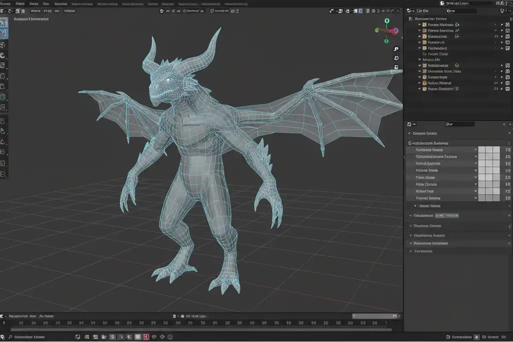Toggle the render icon on the last outliner row
The width and height of the screenshot is (513, 342).
pyautogui.click(x=507, y=89)
